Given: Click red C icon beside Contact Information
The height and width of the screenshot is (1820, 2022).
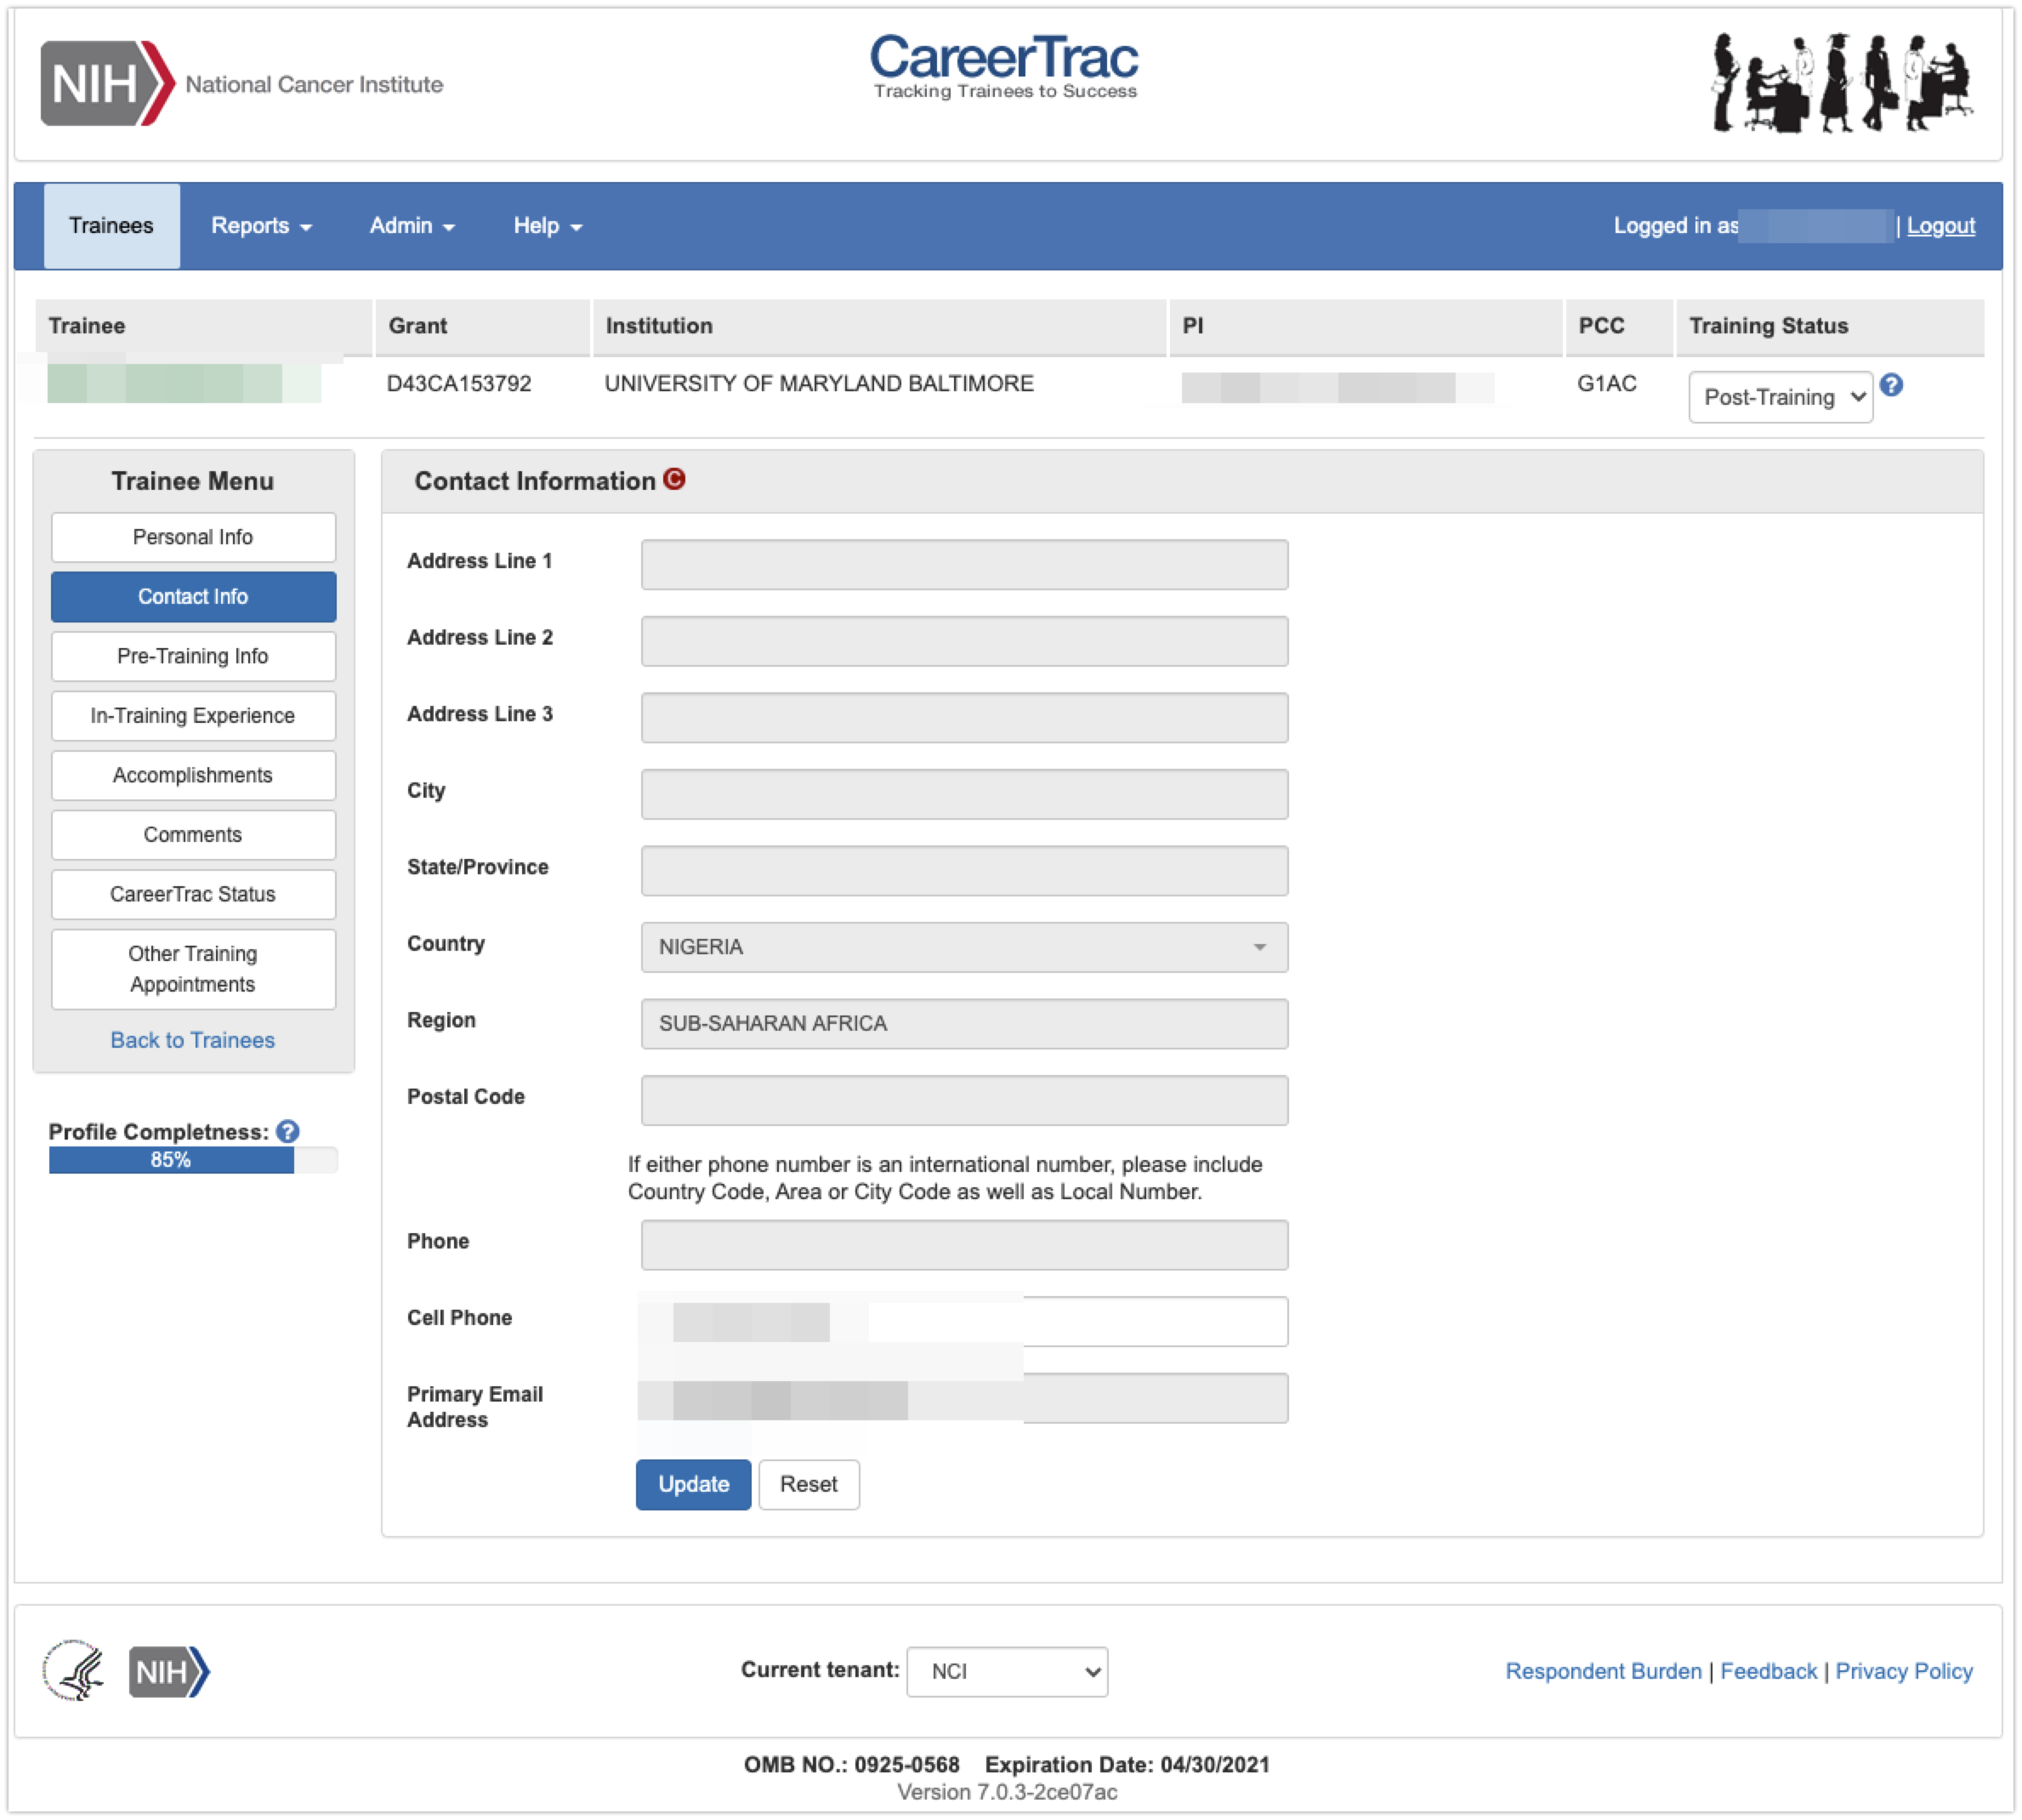Looking at the screenshot, I should (x=675, y=480).
